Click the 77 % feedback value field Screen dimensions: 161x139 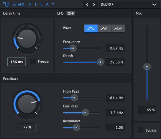[27, 127]
